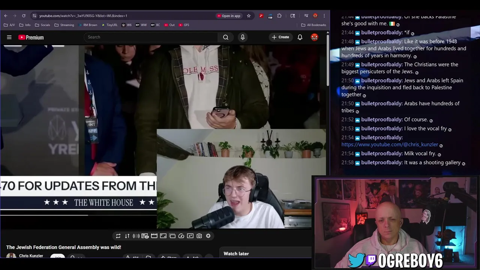The height and width of the screenshot is (270, 480).
Task: Click chat message '*if'
Action: (x=407, y=32)
